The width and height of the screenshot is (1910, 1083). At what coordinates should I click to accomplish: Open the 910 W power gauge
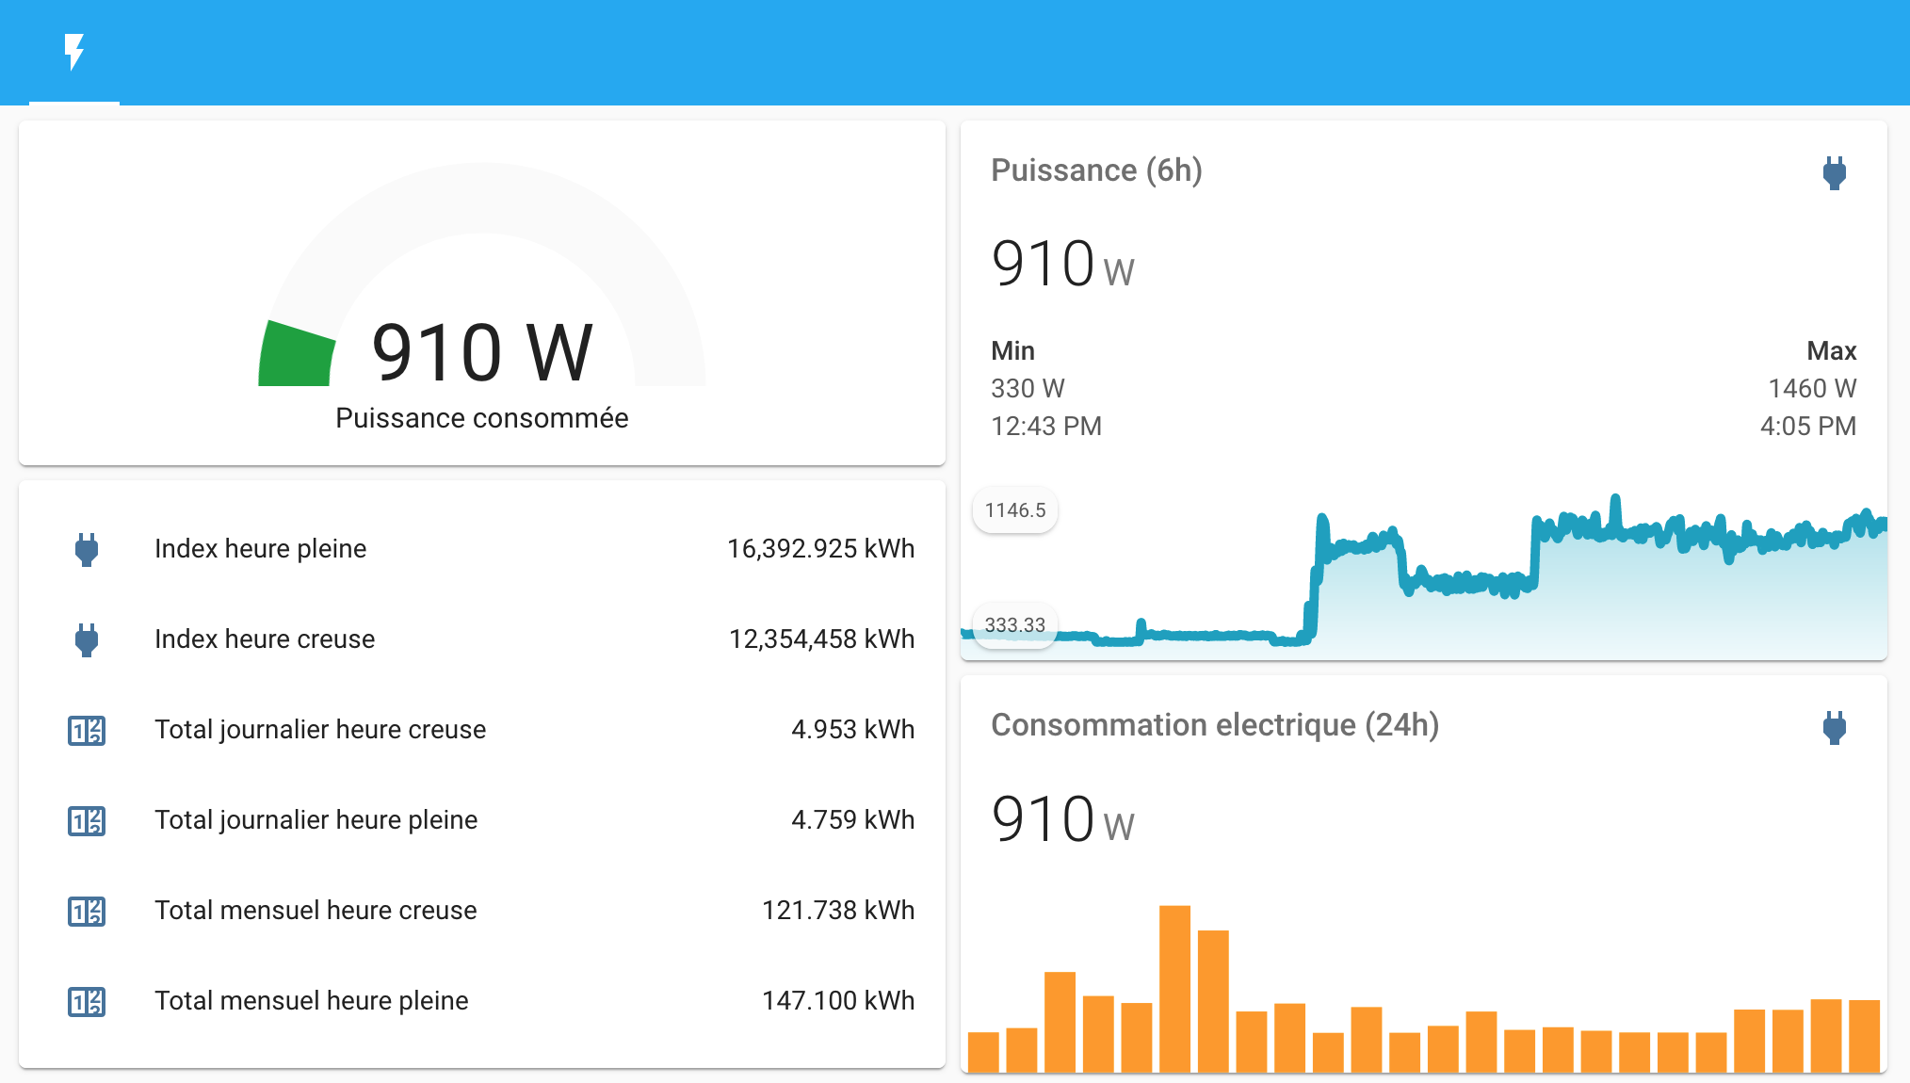pyautogui.click(x=481, y=350)
